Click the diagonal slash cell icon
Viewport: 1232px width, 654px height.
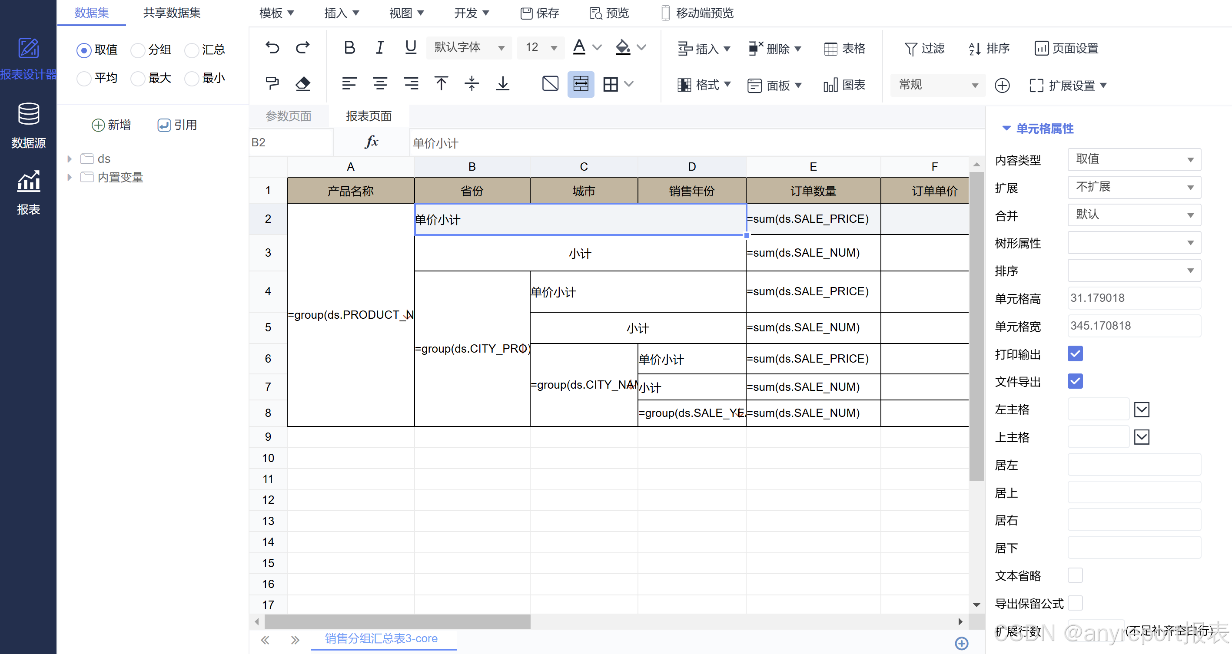click(550, 84)
